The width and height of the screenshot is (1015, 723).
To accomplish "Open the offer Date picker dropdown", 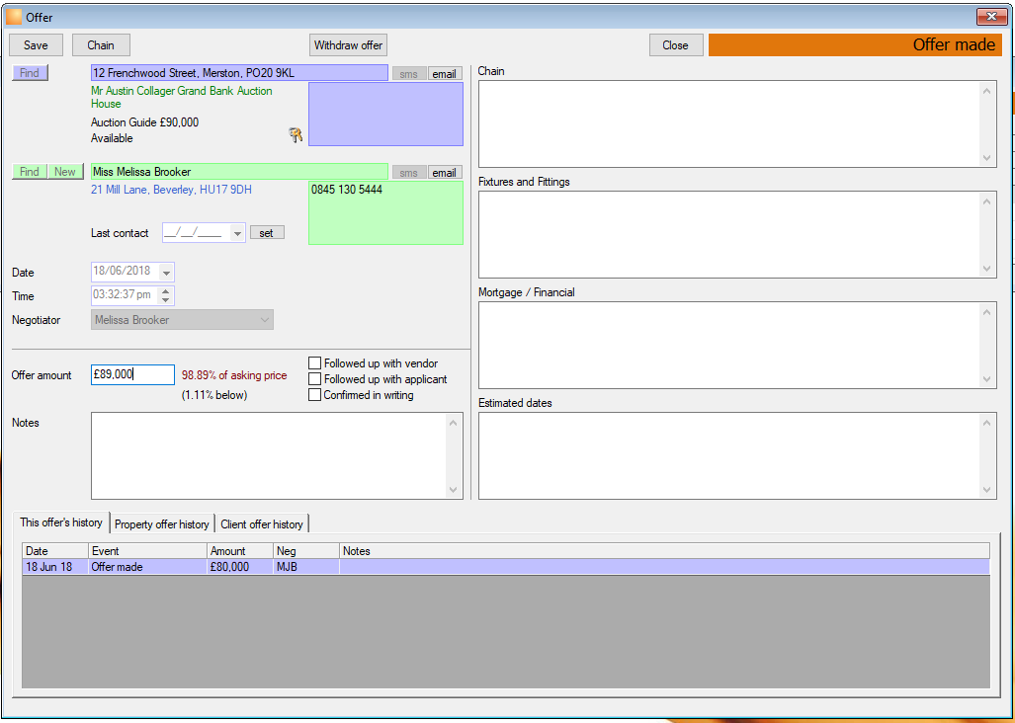I will (166, 273).
